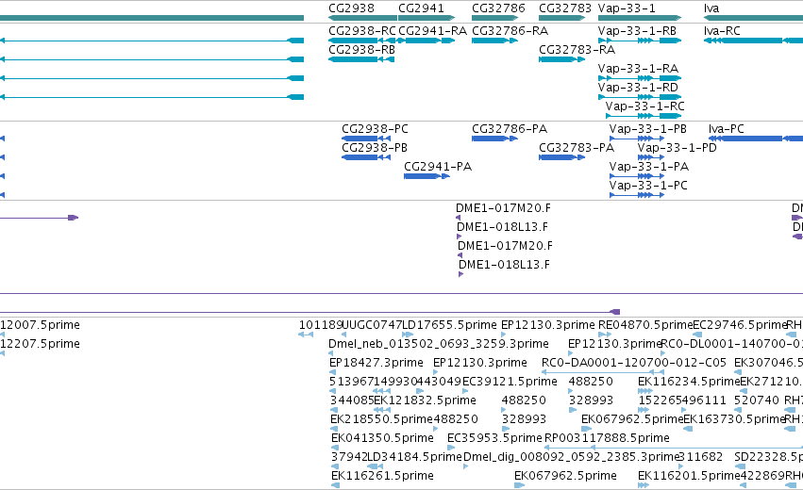803x490 pixels.
Task: Select protein label 'Vap-33-1-PB'
Action: pyautogui.click(x=648, y=129)
